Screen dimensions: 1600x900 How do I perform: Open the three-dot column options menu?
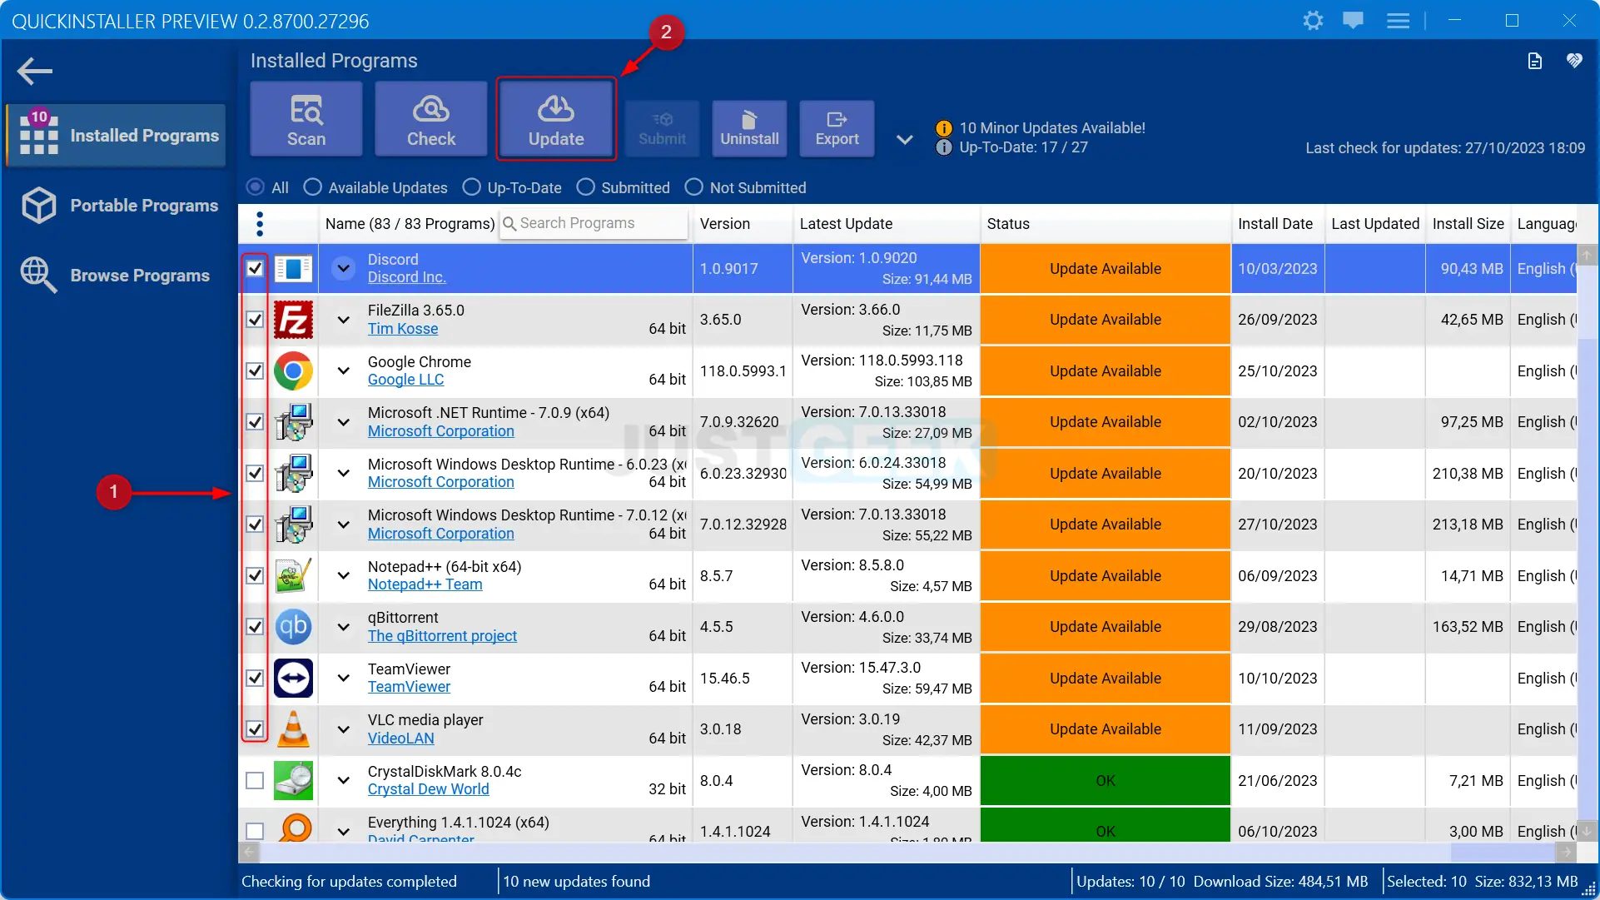(260, 223)
